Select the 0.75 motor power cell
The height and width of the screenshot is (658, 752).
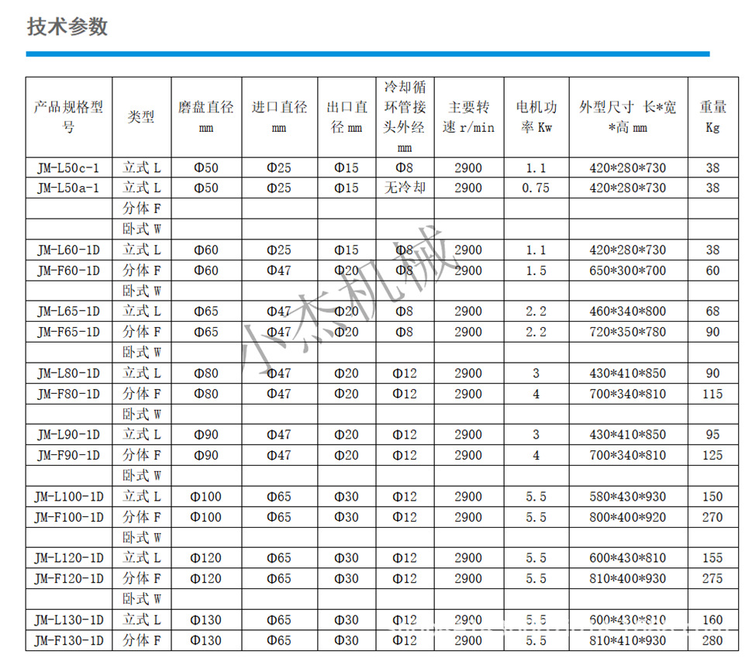(536, 188)
